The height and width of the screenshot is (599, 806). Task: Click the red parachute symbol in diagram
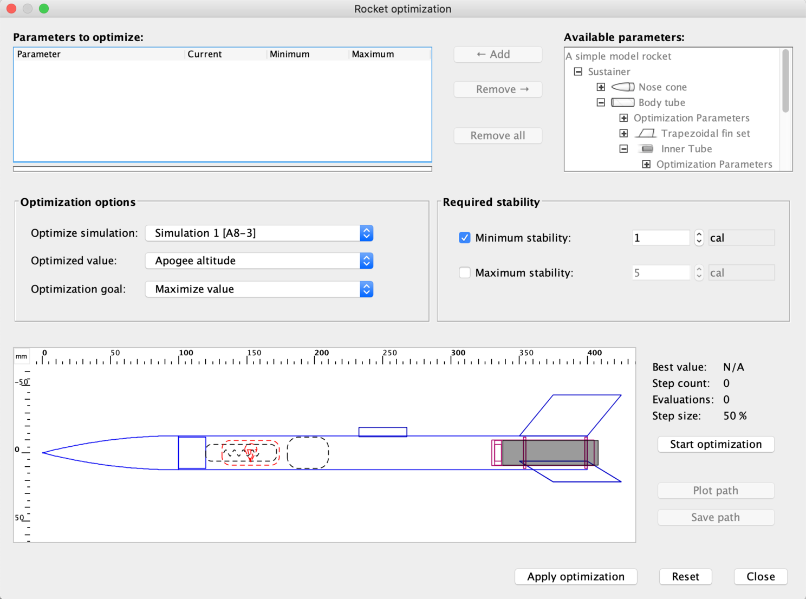[x=250, y=452]
